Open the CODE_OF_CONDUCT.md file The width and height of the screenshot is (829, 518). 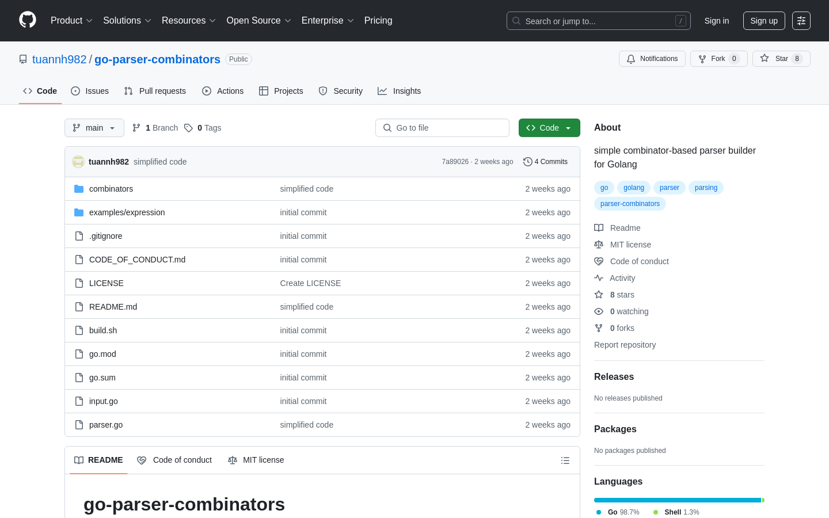pyautogui.click(x=137, y=260)
